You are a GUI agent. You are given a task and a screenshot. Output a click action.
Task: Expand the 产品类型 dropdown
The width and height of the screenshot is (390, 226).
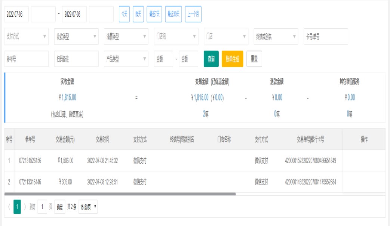click(x=126, y=59)
